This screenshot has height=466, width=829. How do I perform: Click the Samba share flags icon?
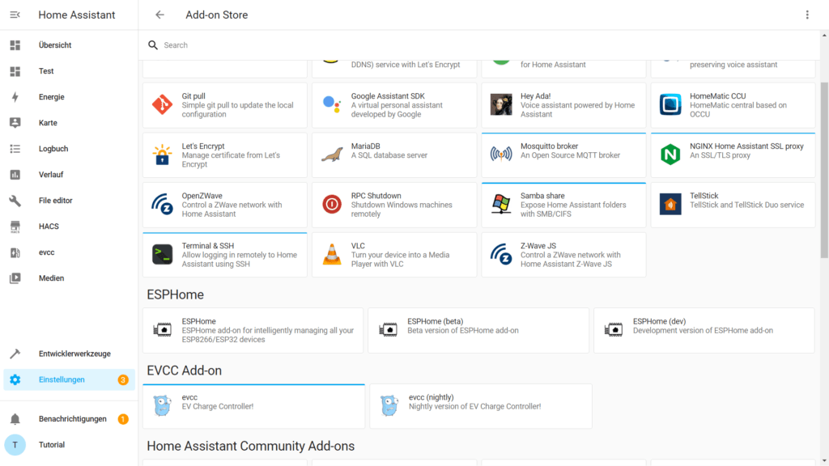click(502, 204)
